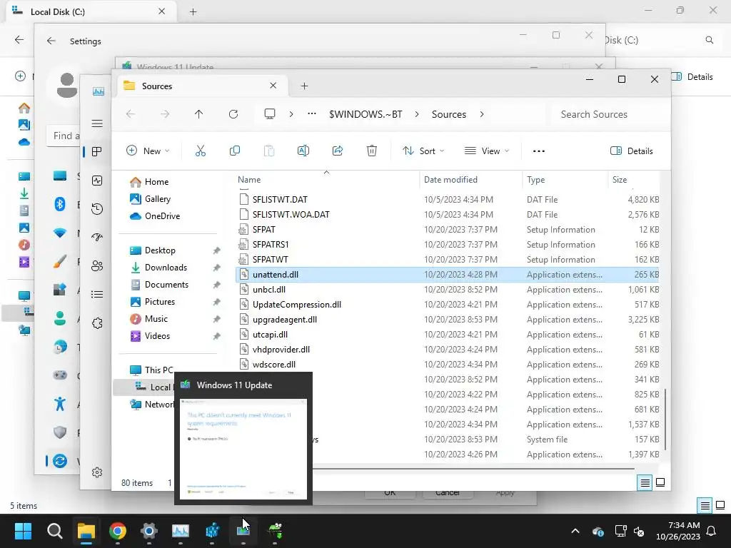The height and width of the screenshot is (548, 731).
Task: Switch to large thumbnails view in Sources status bar
Action: tap(660, 483)
